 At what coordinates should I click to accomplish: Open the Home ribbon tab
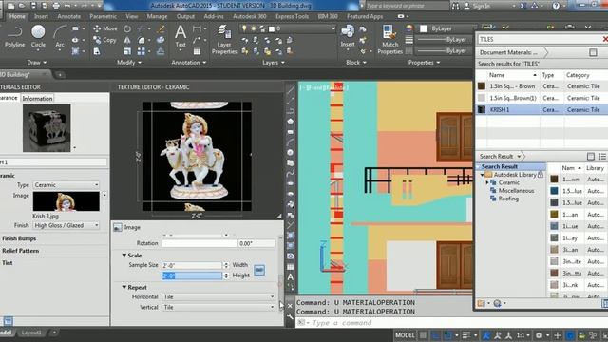pyautogui.click(x=17, y=16)
